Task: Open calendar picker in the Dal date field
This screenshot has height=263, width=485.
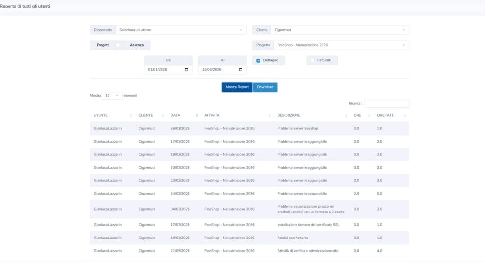Action: [186, 70]
